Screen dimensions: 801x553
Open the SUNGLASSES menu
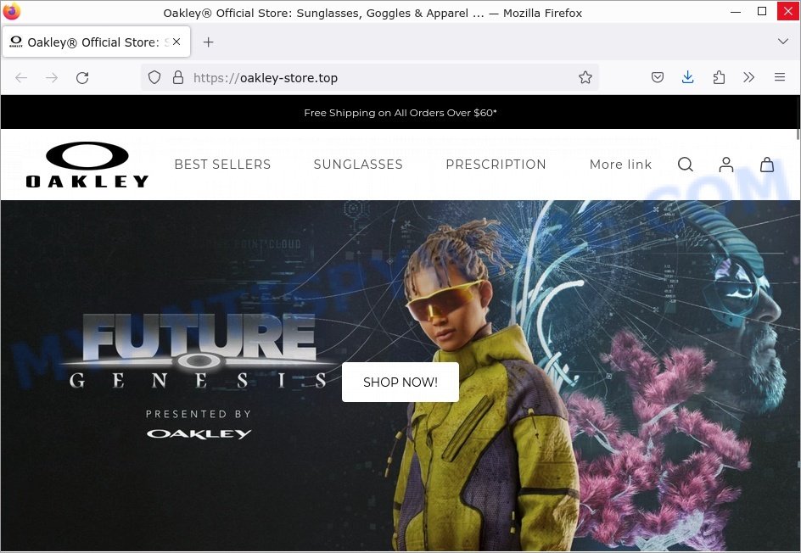358,165
